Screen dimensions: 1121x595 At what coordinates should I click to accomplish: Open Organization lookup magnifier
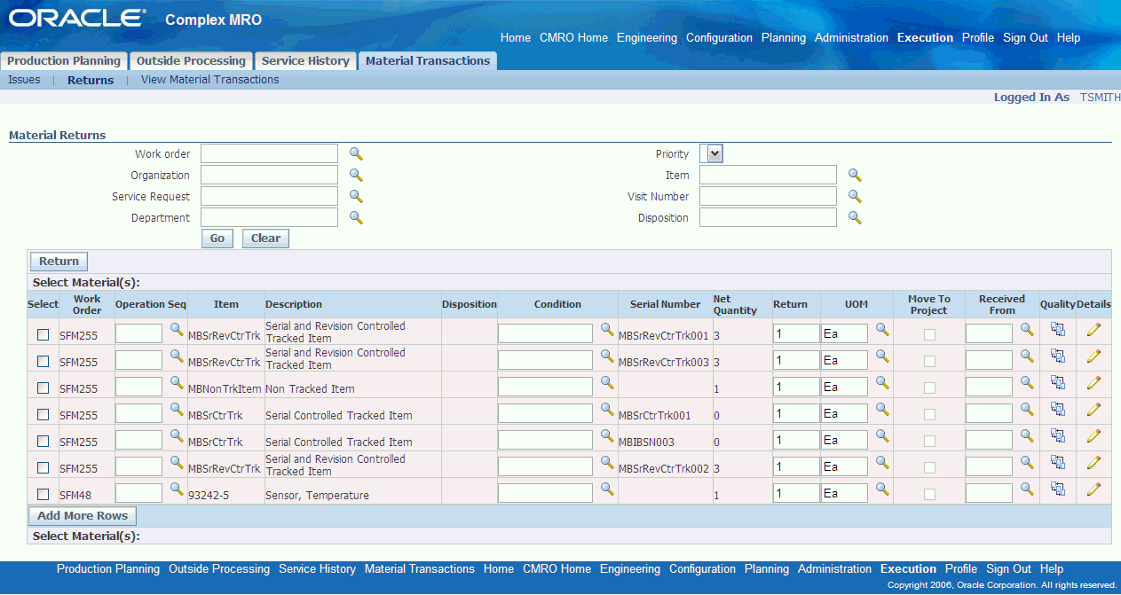tap(356, 175)
